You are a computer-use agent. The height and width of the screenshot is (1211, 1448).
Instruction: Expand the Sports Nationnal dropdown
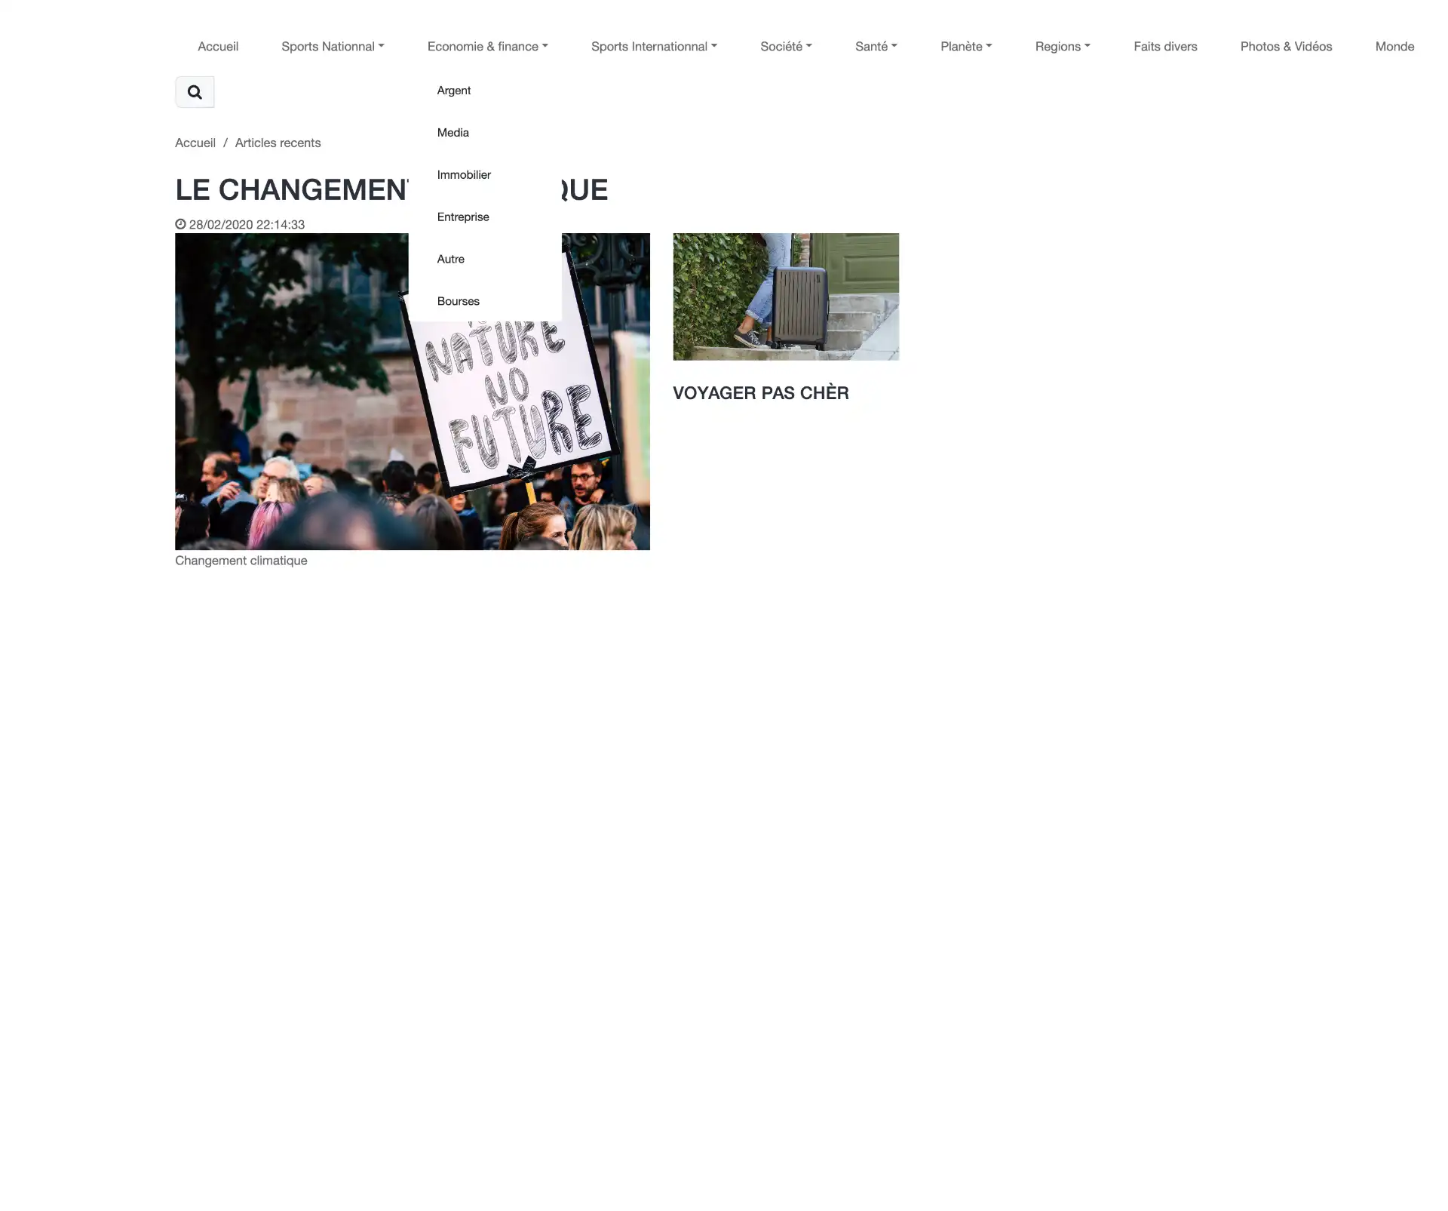pyautogui.click(x=333, y=46)
